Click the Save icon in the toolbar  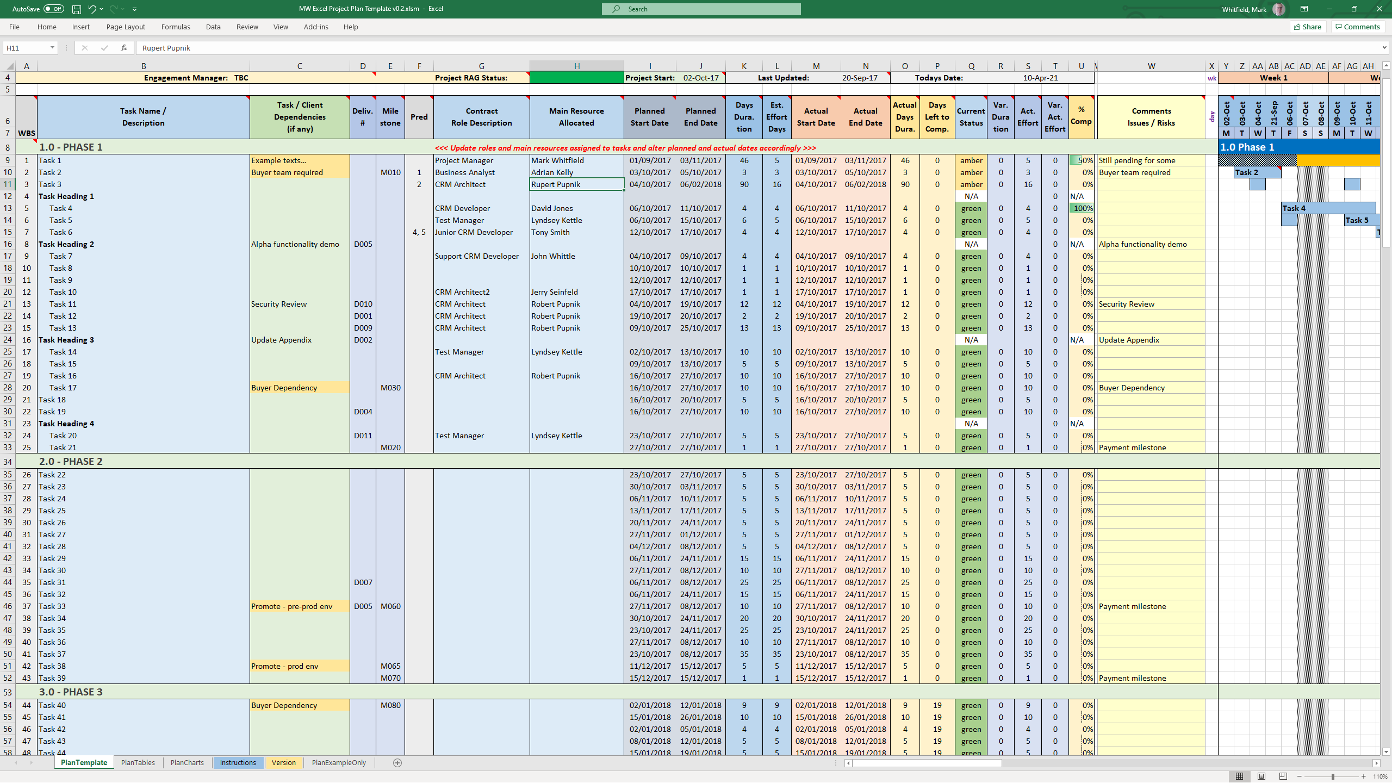click(76, 9)
